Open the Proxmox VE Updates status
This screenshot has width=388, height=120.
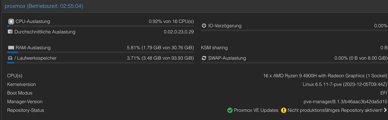[x=256, y=110]
